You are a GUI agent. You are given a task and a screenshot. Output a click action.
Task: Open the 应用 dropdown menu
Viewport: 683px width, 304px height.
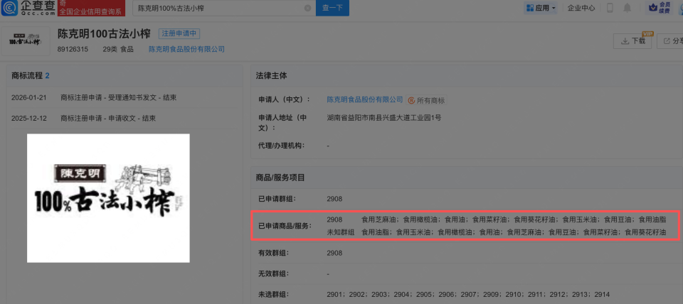tap(541, 8)
